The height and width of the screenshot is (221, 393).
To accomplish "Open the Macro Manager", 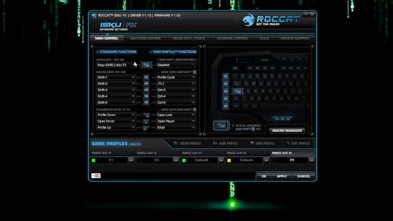I will click(287, 131).
